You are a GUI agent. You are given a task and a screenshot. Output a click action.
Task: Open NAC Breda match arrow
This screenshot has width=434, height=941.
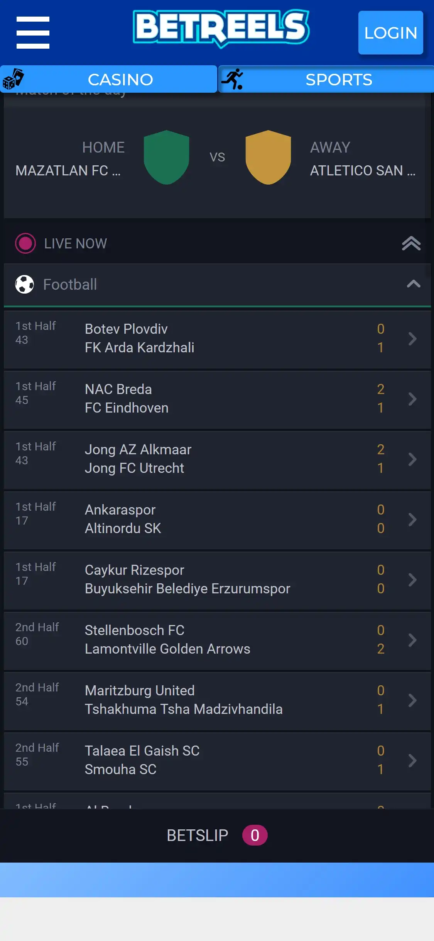(412, 399)
